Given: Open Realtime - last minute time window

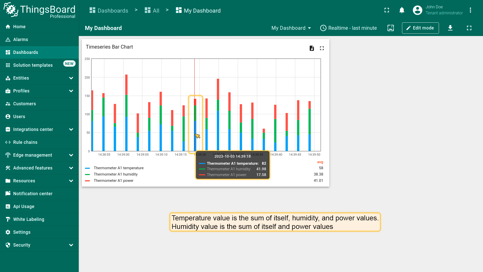Looking at the screenshot, I should pyautogui.click(x=348, y=28).
